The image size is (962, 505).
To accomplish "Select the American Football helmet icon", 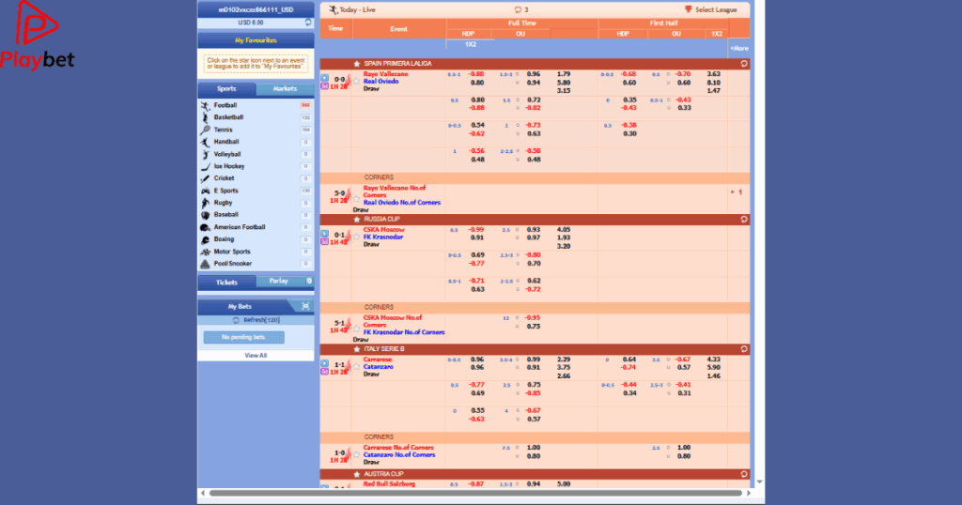I will point(206,227).
